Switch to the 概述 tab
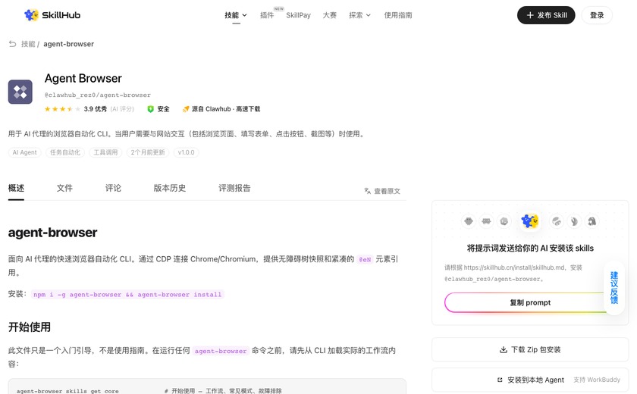Image resolution: width=637 pixels, height=394 pixels. 16,188
